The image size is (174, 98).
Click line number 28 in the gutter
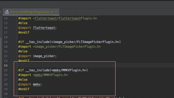pyautogui.click(x=6, y=84)
